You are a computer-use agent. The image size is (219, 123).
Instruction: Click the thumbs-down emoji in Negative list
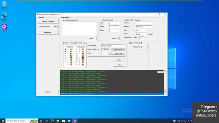(83, 49)
